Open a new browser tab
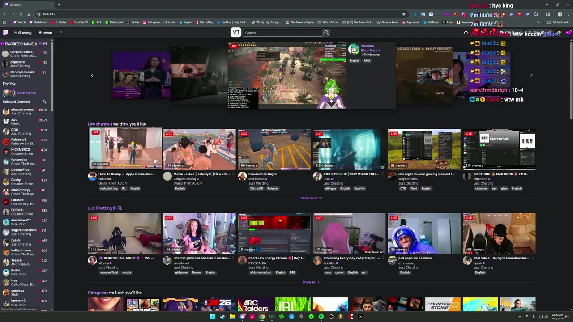Image resolution: width=573 pixels, height=322 pixels. click(x=59, y=4)
